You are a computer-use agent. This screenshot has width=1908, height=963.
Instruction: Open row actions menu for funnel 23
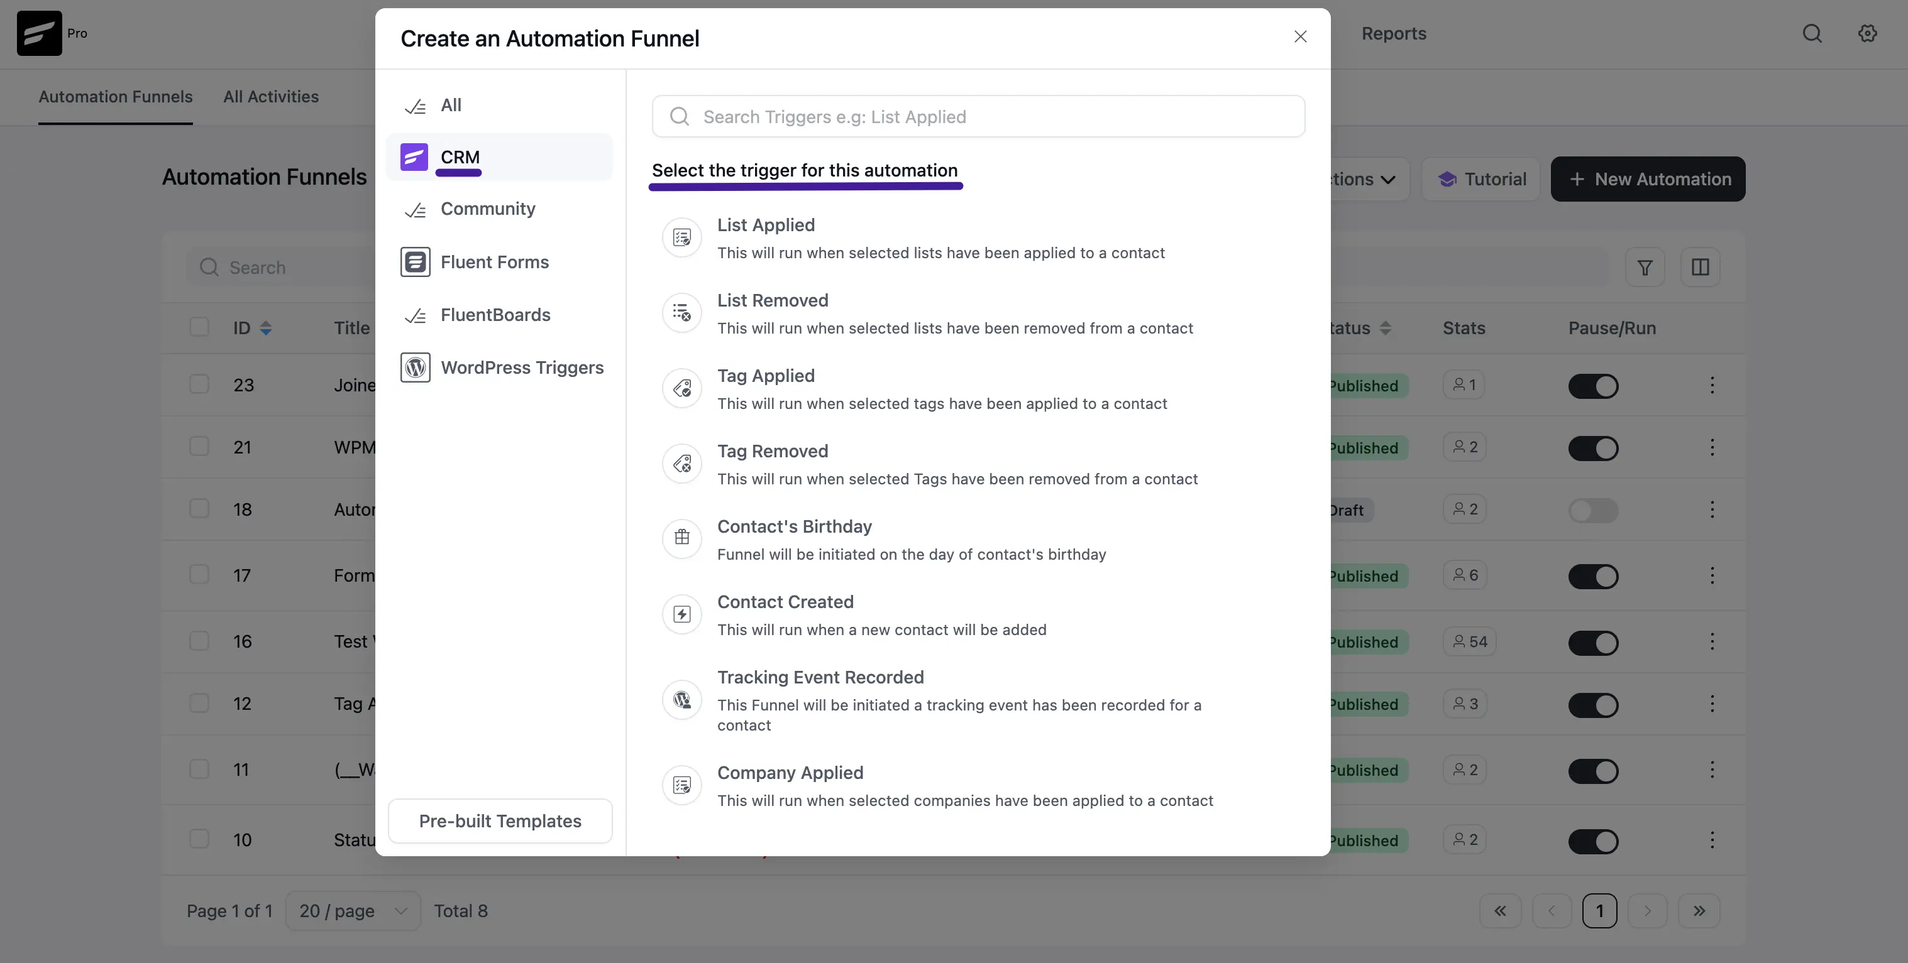pos(1712,385)
